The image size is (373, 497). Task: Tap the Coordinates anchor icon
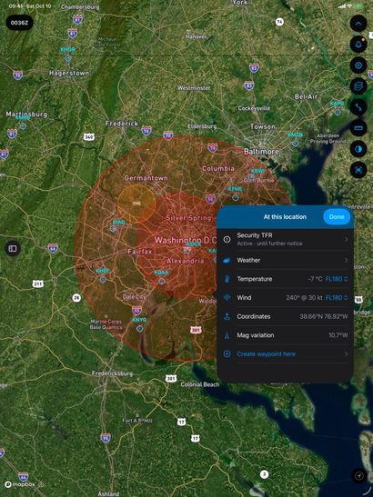pos(227,316)
